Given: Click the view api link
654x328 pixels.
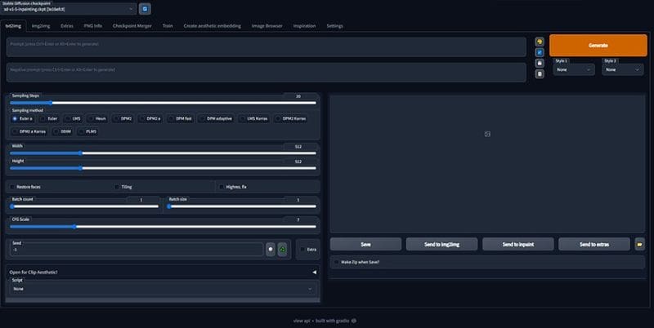Looking at the screenshot, I should [x=302, y=321].
